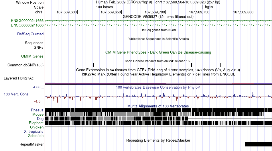Select the Dog alignment row label

[x=40, y=119]
